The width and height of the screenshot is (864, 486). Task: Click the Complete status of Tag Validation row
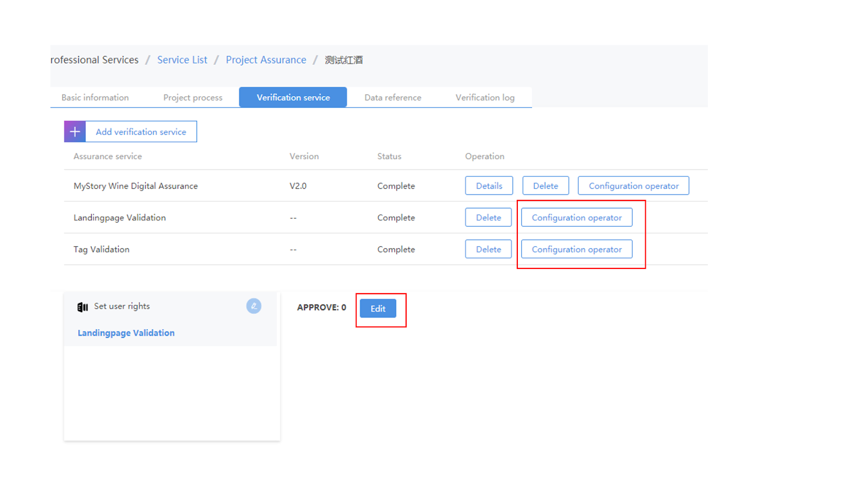(396, 249)
